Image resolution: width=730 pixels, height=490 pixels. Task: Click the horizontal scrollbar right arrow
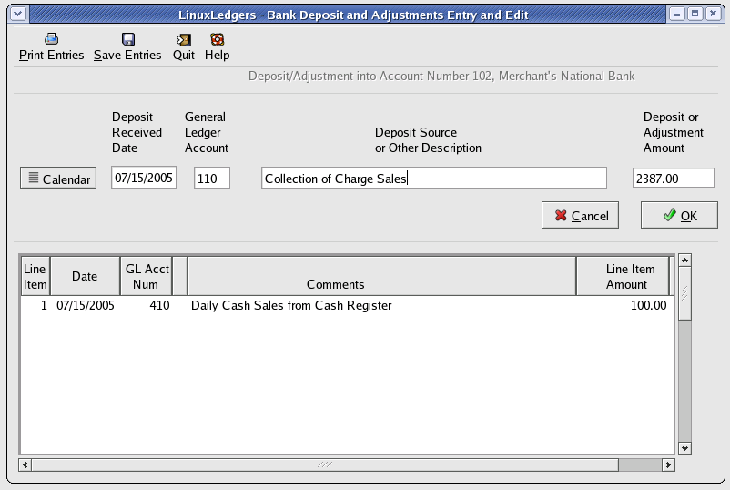(668, 464)
